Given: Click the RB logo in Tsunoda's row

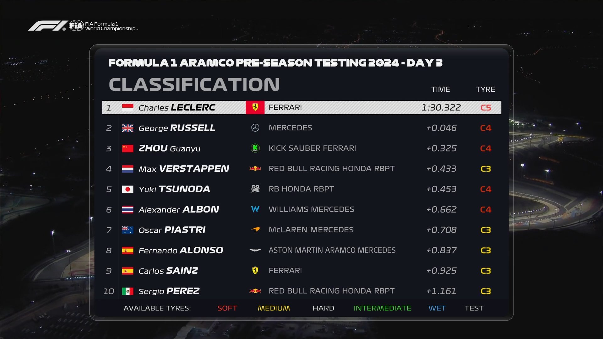Looking at the screenshot, I should click(255, 189).
